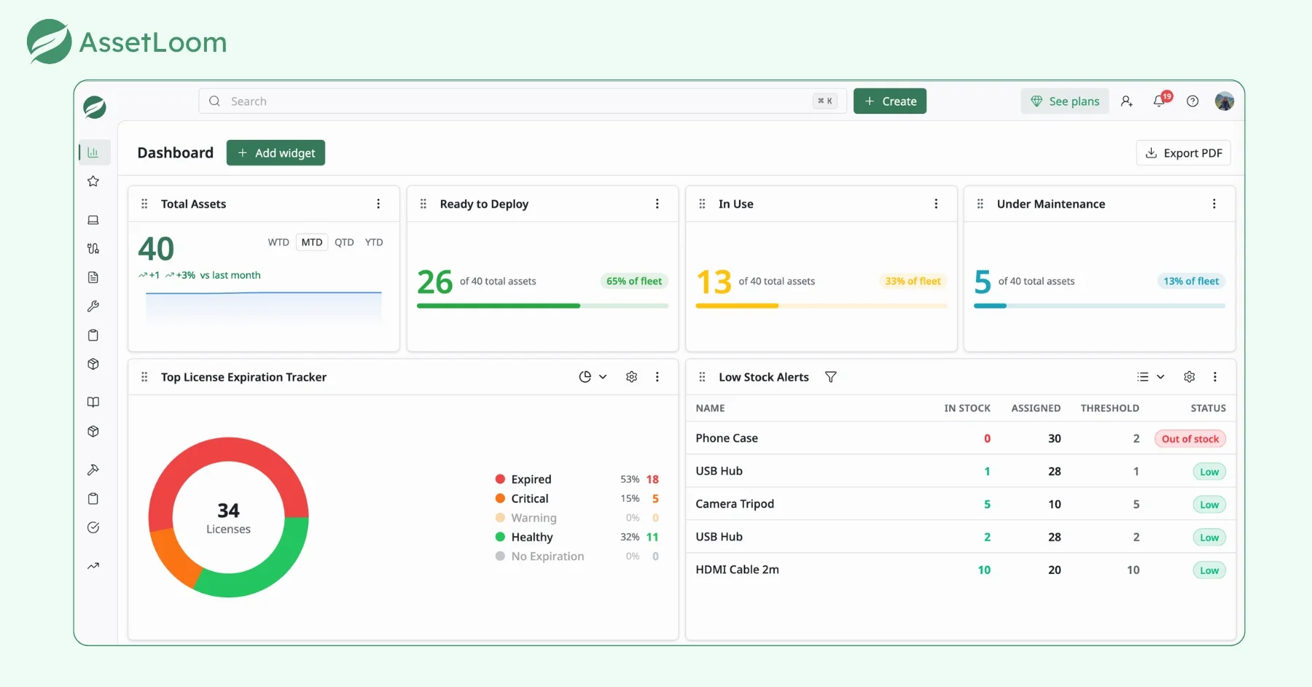Grab the drag handle on Low Stock Alerts widget
Viewport: 1312px width, 687px height.
coord(703,377)
